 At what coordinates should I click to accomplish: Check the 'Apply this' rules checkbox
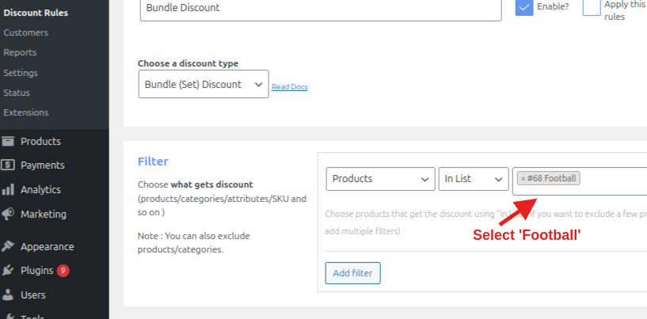[x=591, y=7]
